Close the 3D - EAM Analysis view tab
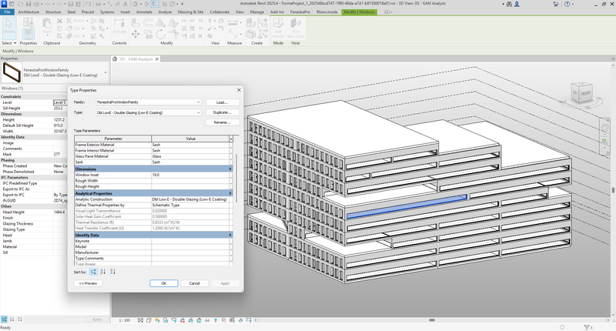 tap(157, 59)
